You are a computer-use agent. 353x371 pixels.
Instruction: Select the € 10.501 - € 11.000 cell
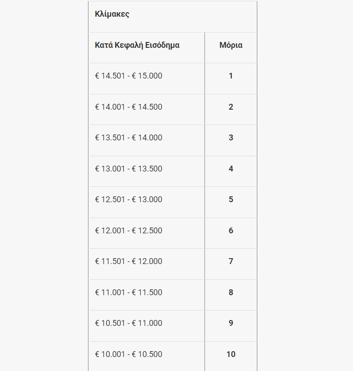[x=129, y=323]
